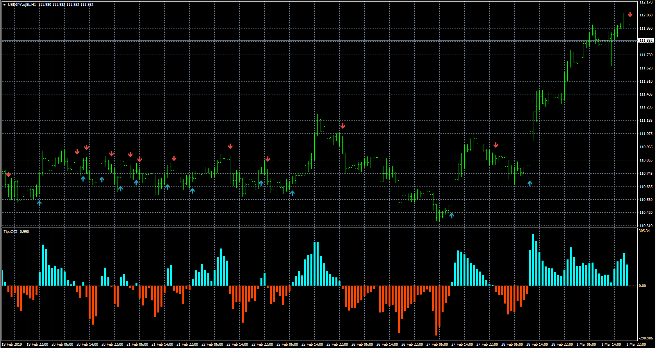Click the 27 Feb 06:00 time axis label
The image size is (656, 348).
point(437,344)
